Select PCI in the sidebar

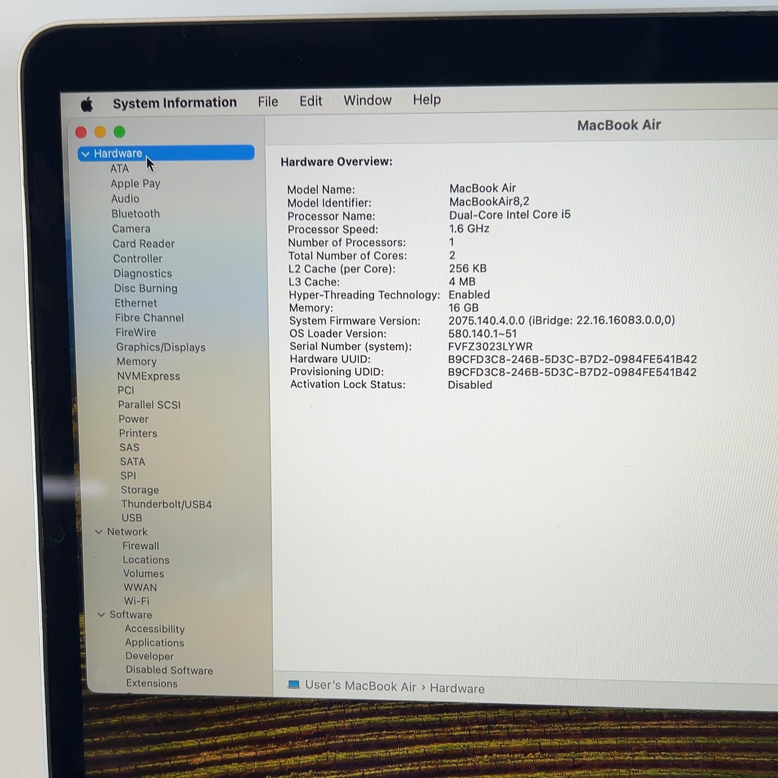click(x=126, y=390)
